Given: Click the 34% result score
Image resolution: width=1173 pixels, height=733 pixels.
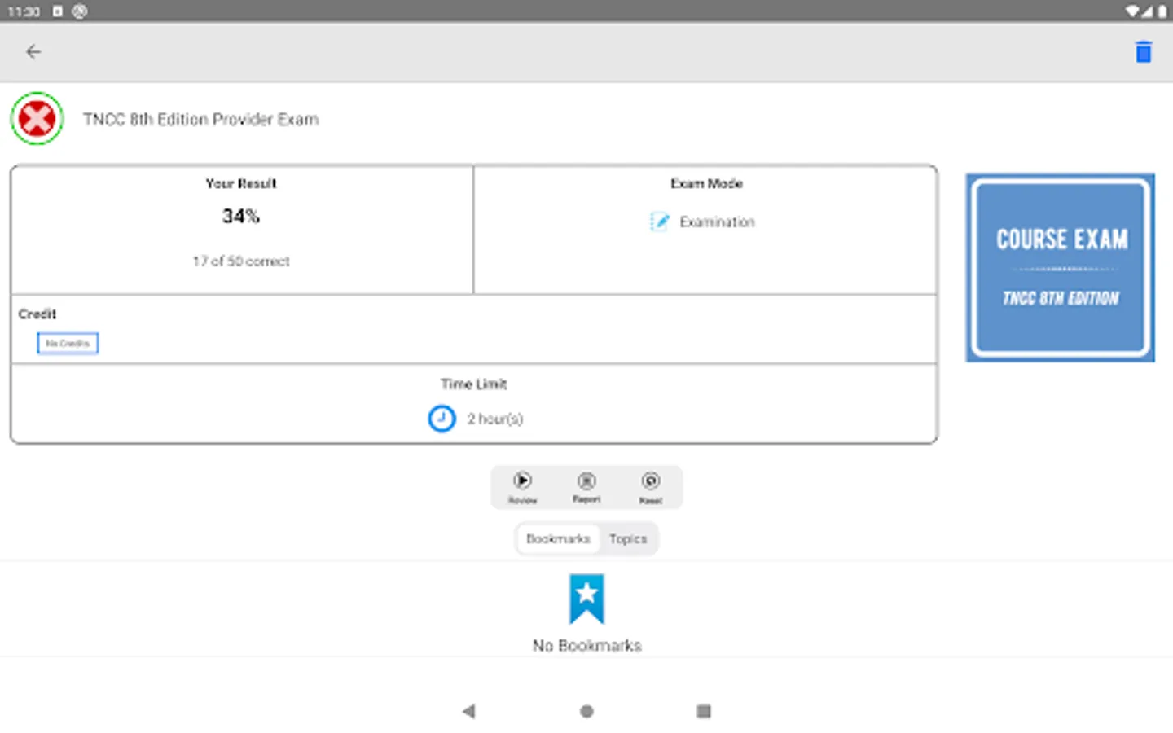Looking at the screenshot, I should (x=241, y=216).
